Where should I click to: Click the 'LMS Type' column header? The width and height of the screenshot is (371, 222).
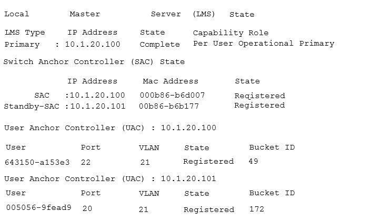coord(25,33)
